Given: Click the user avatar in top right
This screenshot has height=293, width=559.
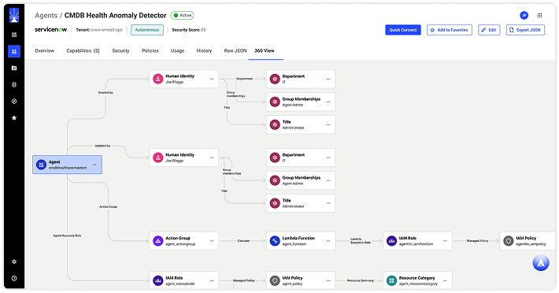Looking at the screenshot, I should tap(524, 15).
